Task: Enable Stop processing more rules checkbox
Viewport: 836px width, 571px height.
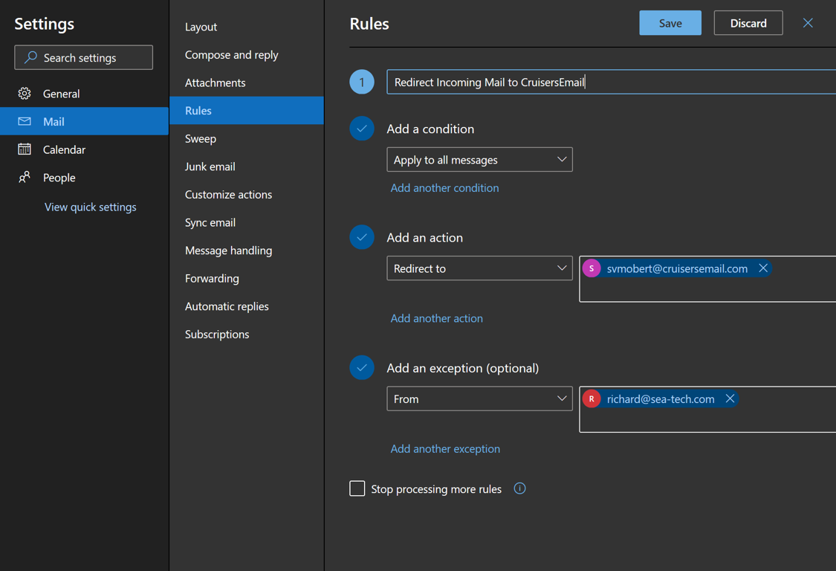Action: pyautogui.click(x=357, y=488)
